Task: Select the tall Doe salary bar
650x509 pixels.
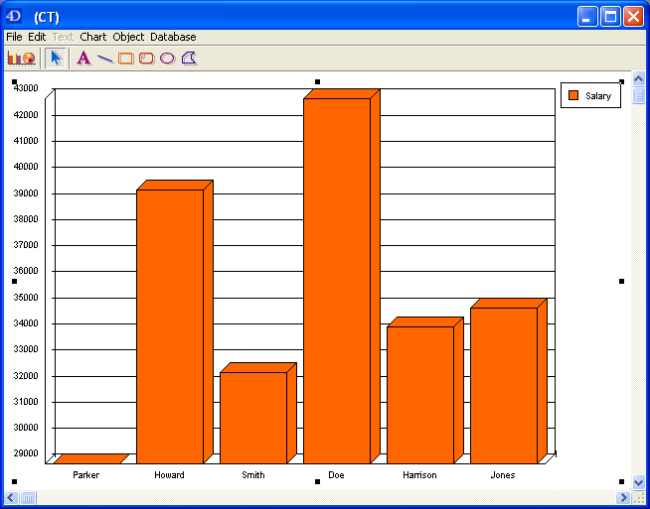Action: pyautogui.click(x=336, y=278)
